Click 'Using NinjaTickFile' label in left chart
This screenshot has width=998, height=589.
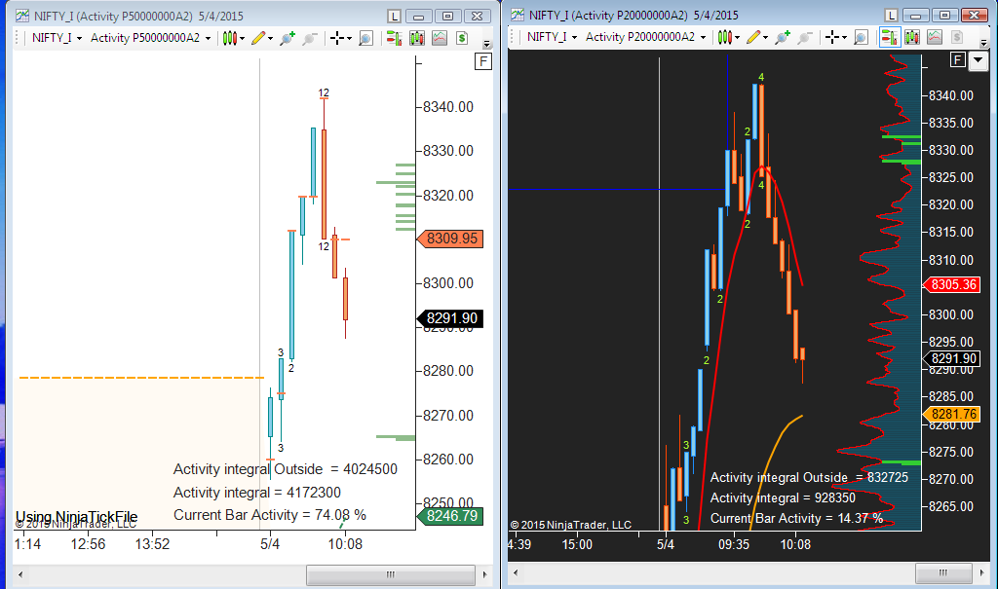[x=76, y=517]
